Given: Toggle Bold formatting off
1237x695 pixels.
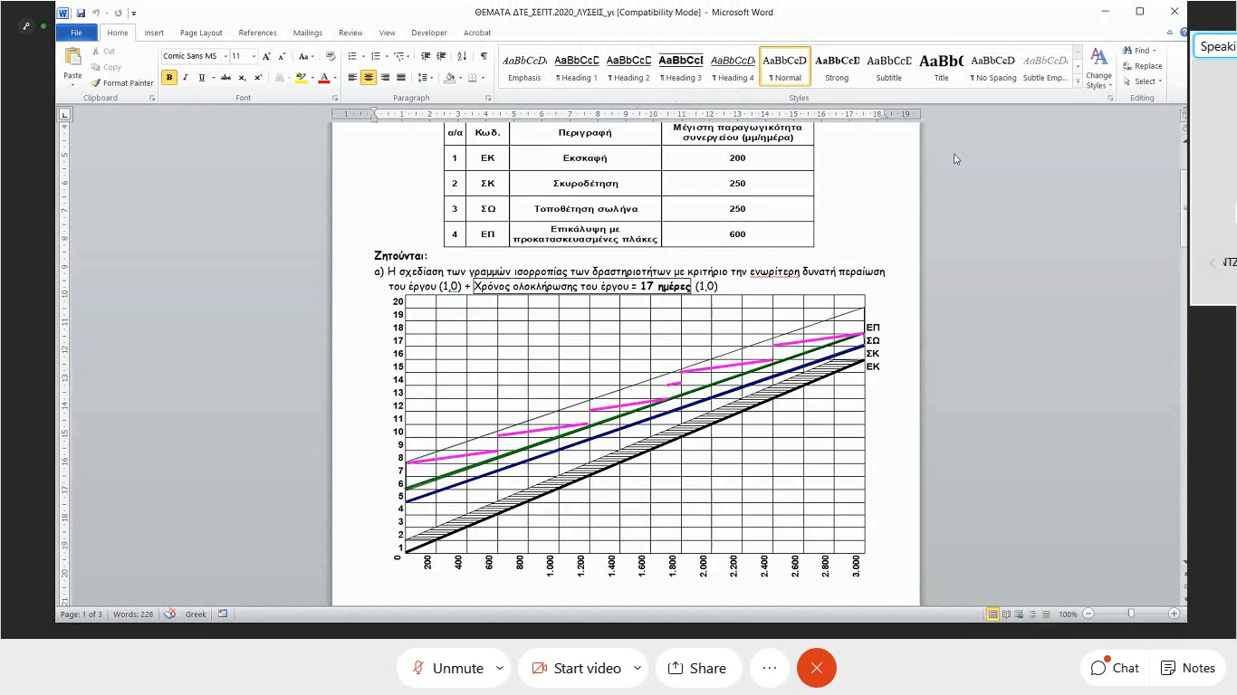Looking at the screenshot, I should coord(169,78).
